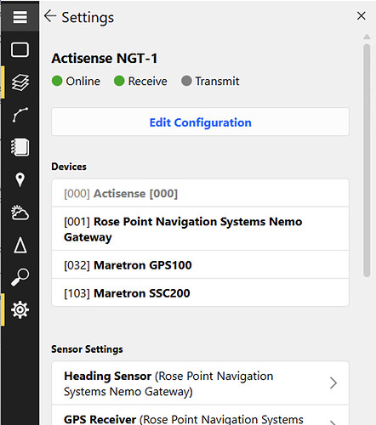
Task: Click Edit Configuration button
Action: click(200, 122)
